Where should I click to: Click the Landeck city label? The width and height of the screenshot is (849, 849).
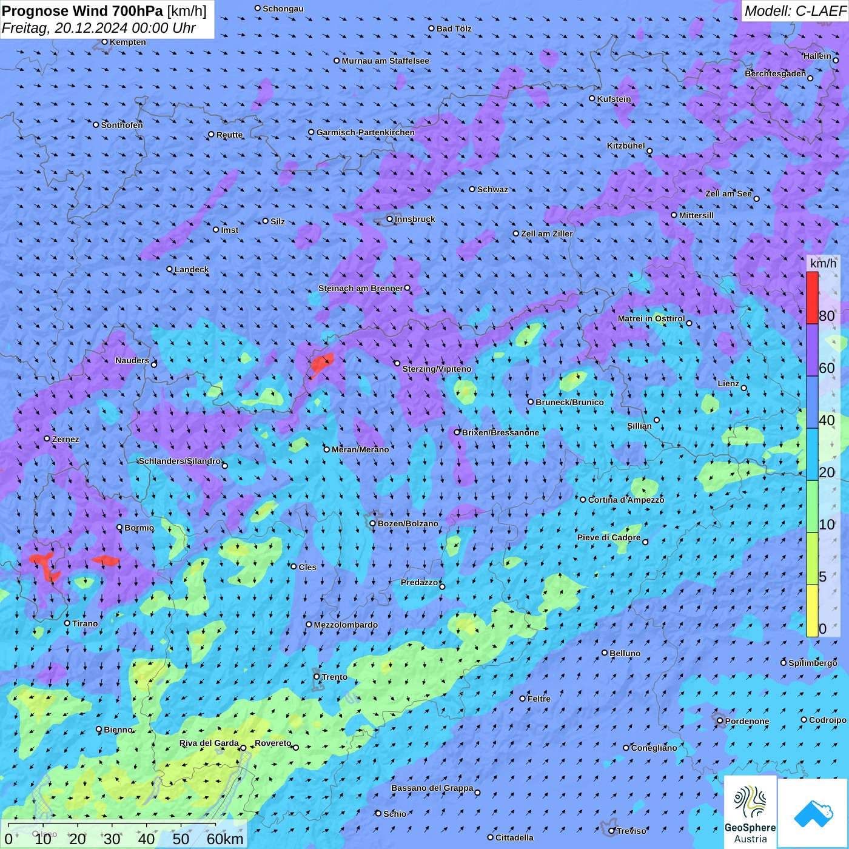tap(192, 269)
